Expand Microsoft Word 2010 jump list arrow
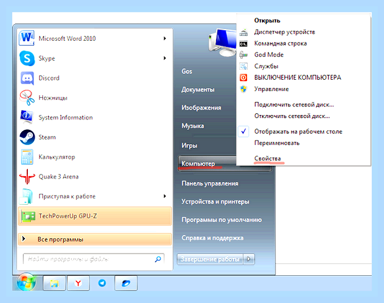Image resolution: width=384 pixels, height=303 pixels. 165,38
